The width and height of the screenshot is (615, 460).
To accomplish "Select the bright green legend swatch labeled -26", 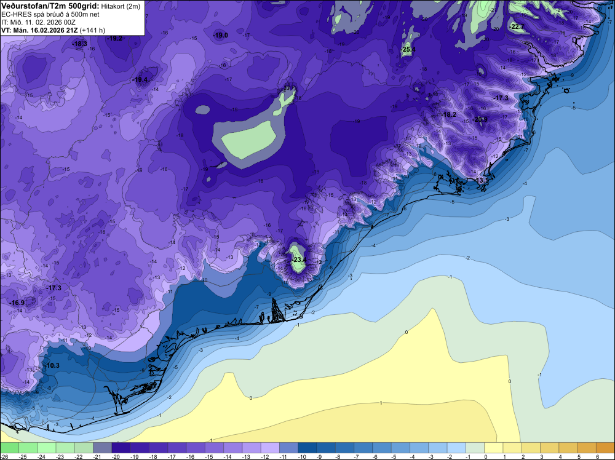I will (x=9, y=448).
